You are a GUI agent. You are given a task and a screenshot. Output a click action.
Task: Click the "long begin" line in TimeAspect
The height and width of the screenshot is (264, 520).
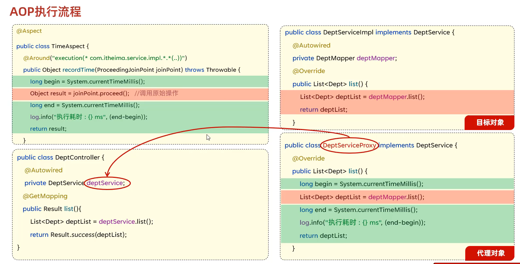point(87,82)
